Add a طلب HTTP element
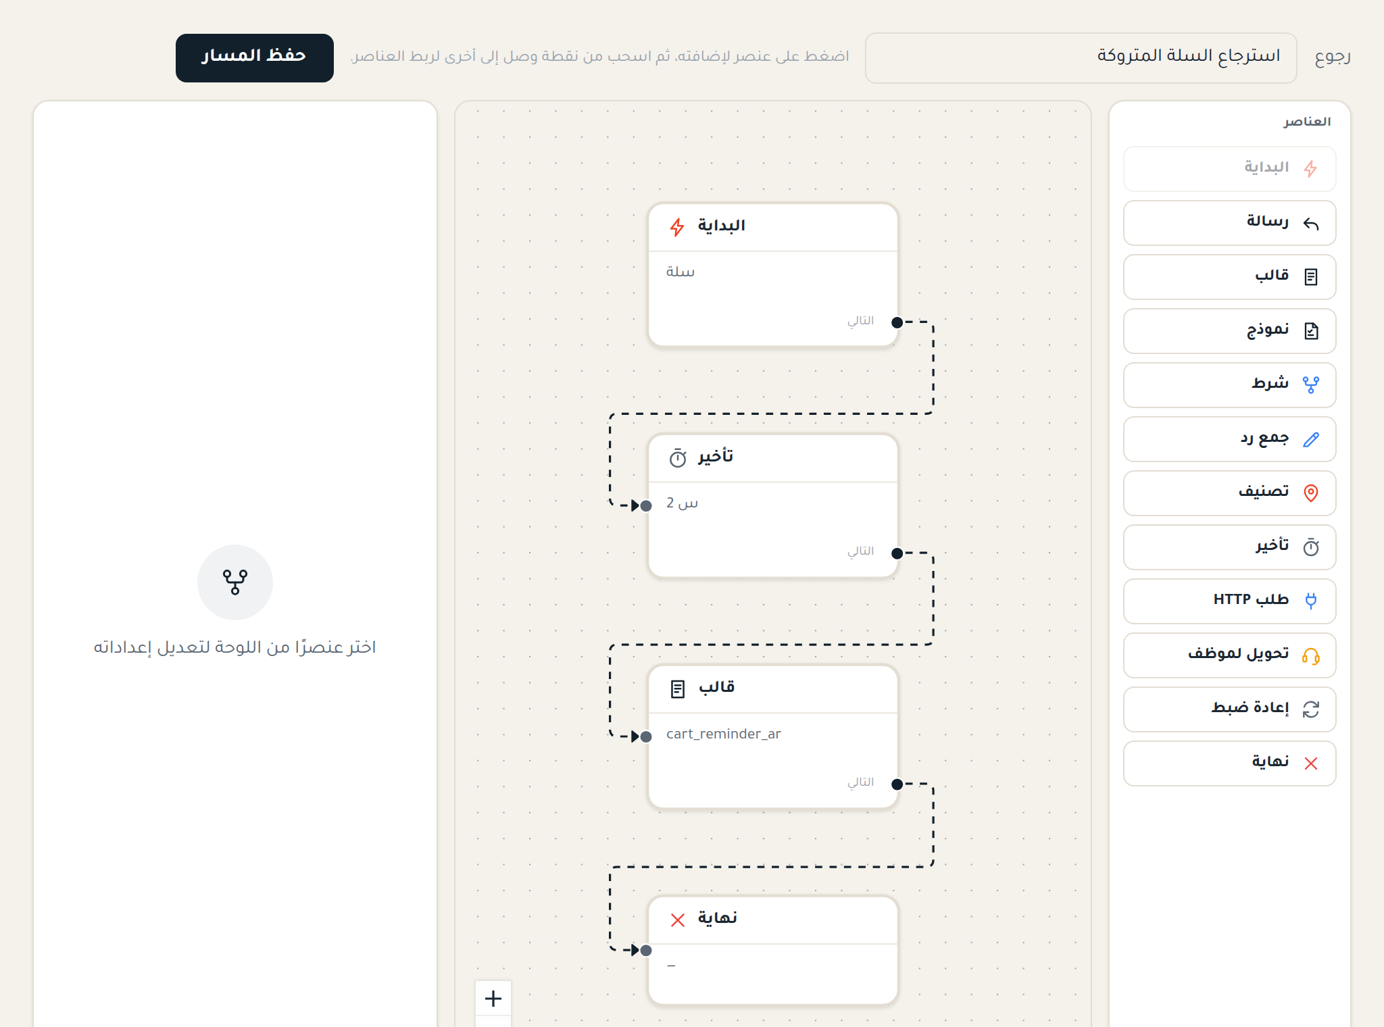Screen dimensions: 1384x1027 click(x=1230, y=601)
